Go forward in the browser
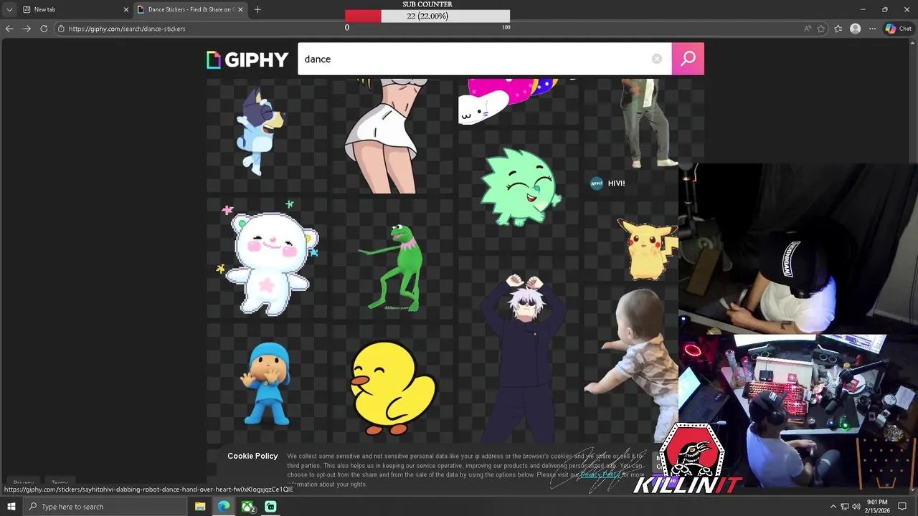The image size is (918, 516). pyautogui.click(x=27, y=29)
